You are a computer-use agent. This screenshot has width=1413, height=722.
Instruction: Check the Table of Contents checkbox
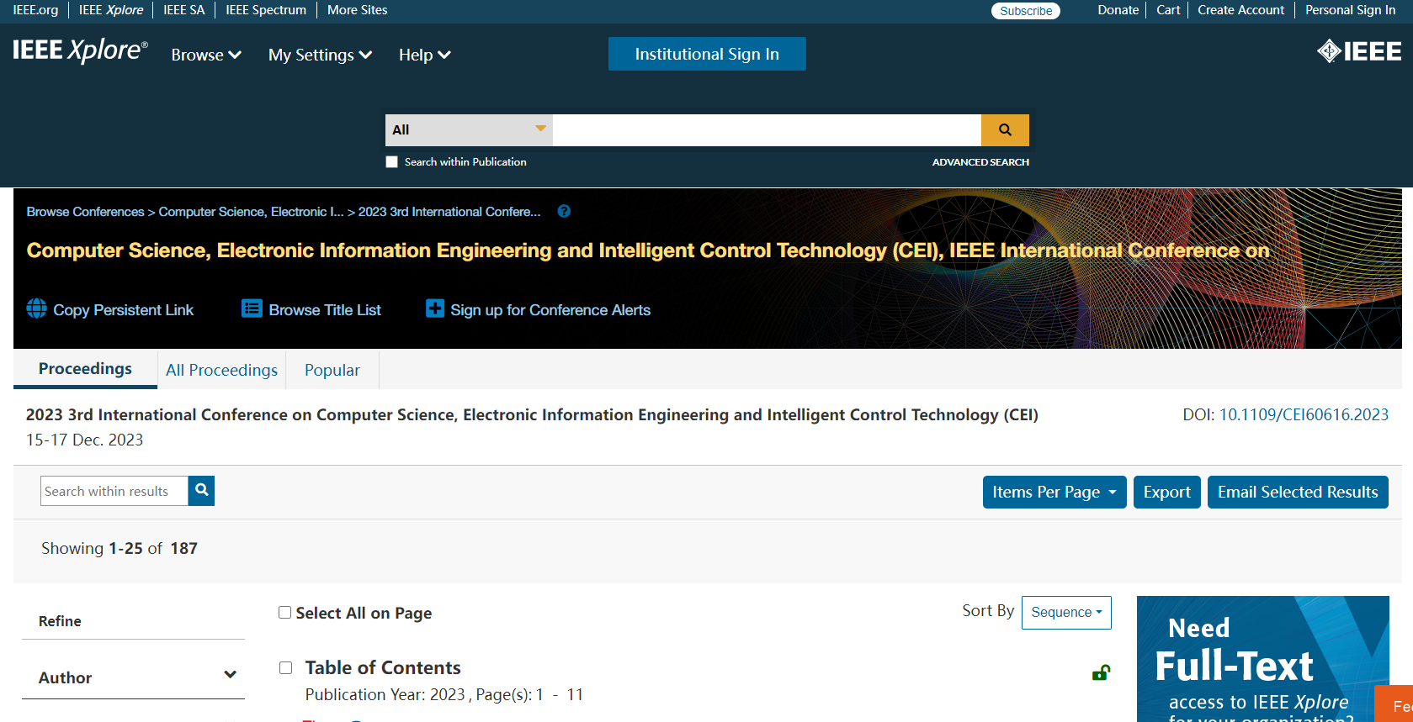coord(285,667)
